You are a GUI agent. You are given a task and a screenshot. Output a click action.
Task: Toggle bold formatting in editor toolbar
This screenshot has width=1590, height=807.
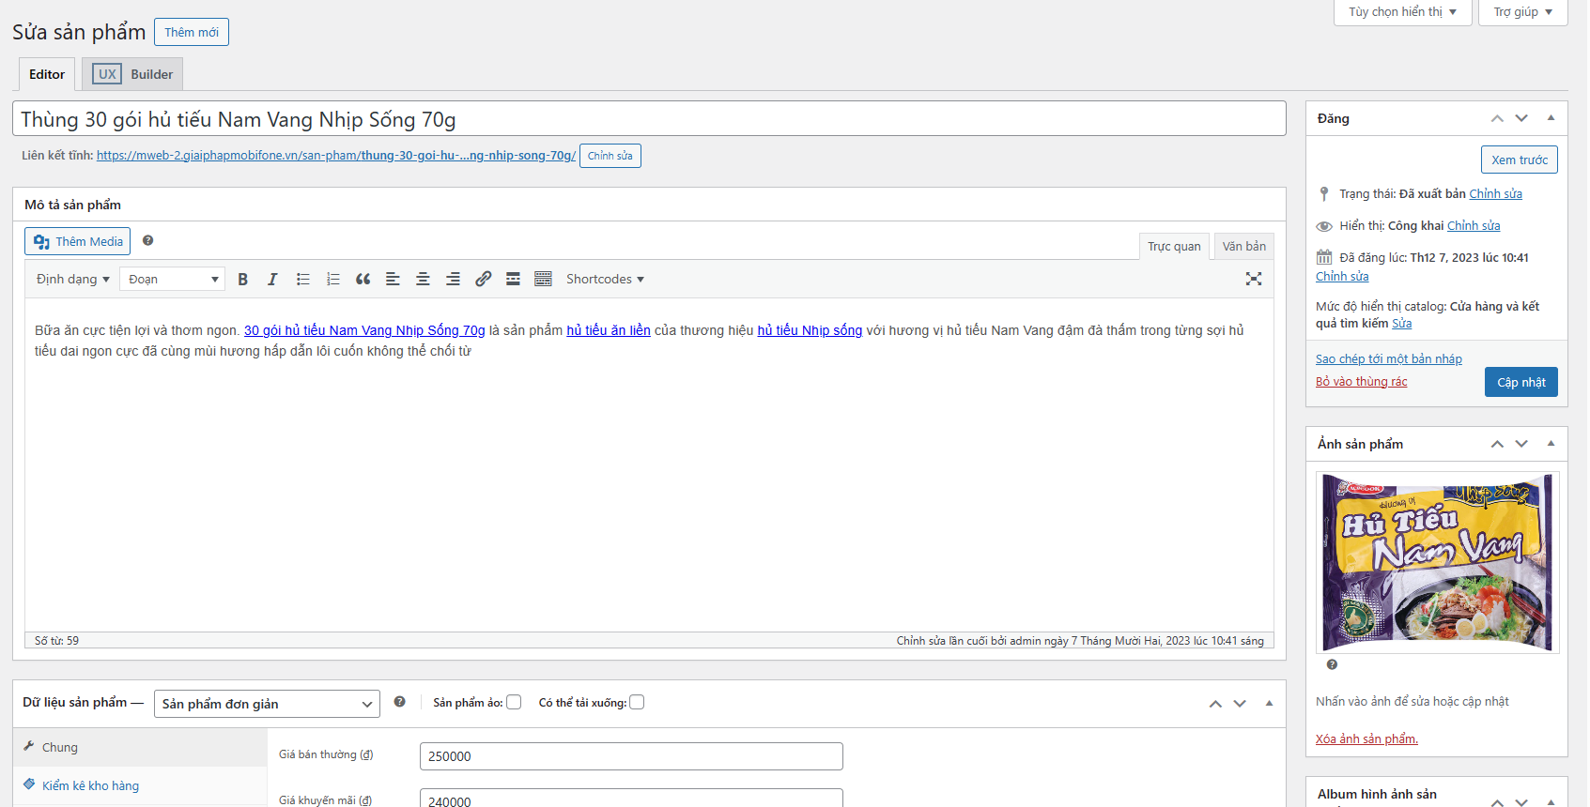click(x=242, y=279)
